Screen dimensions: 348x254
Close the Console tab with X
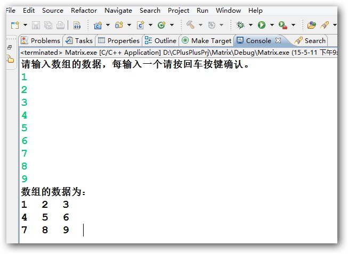278,40
